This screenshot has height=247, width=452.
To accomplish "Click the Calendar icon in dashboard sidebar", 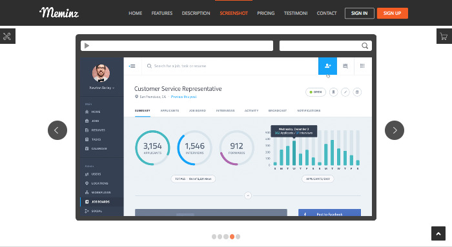I will pyautogui.click(x=87, y=148).
